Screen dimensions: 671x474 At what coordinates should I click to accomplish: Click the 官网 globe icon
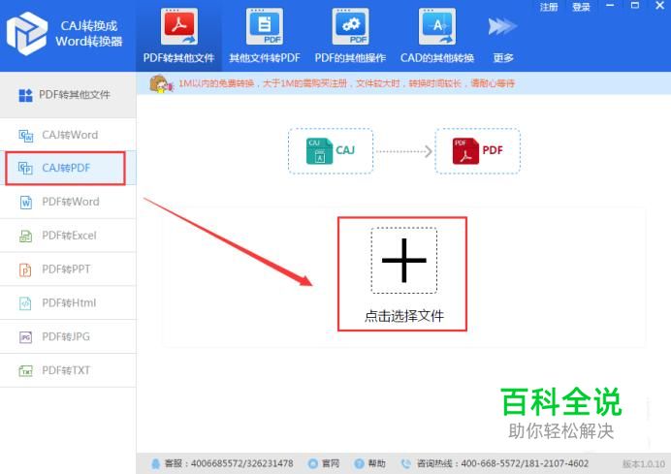[x=313, y=463]
